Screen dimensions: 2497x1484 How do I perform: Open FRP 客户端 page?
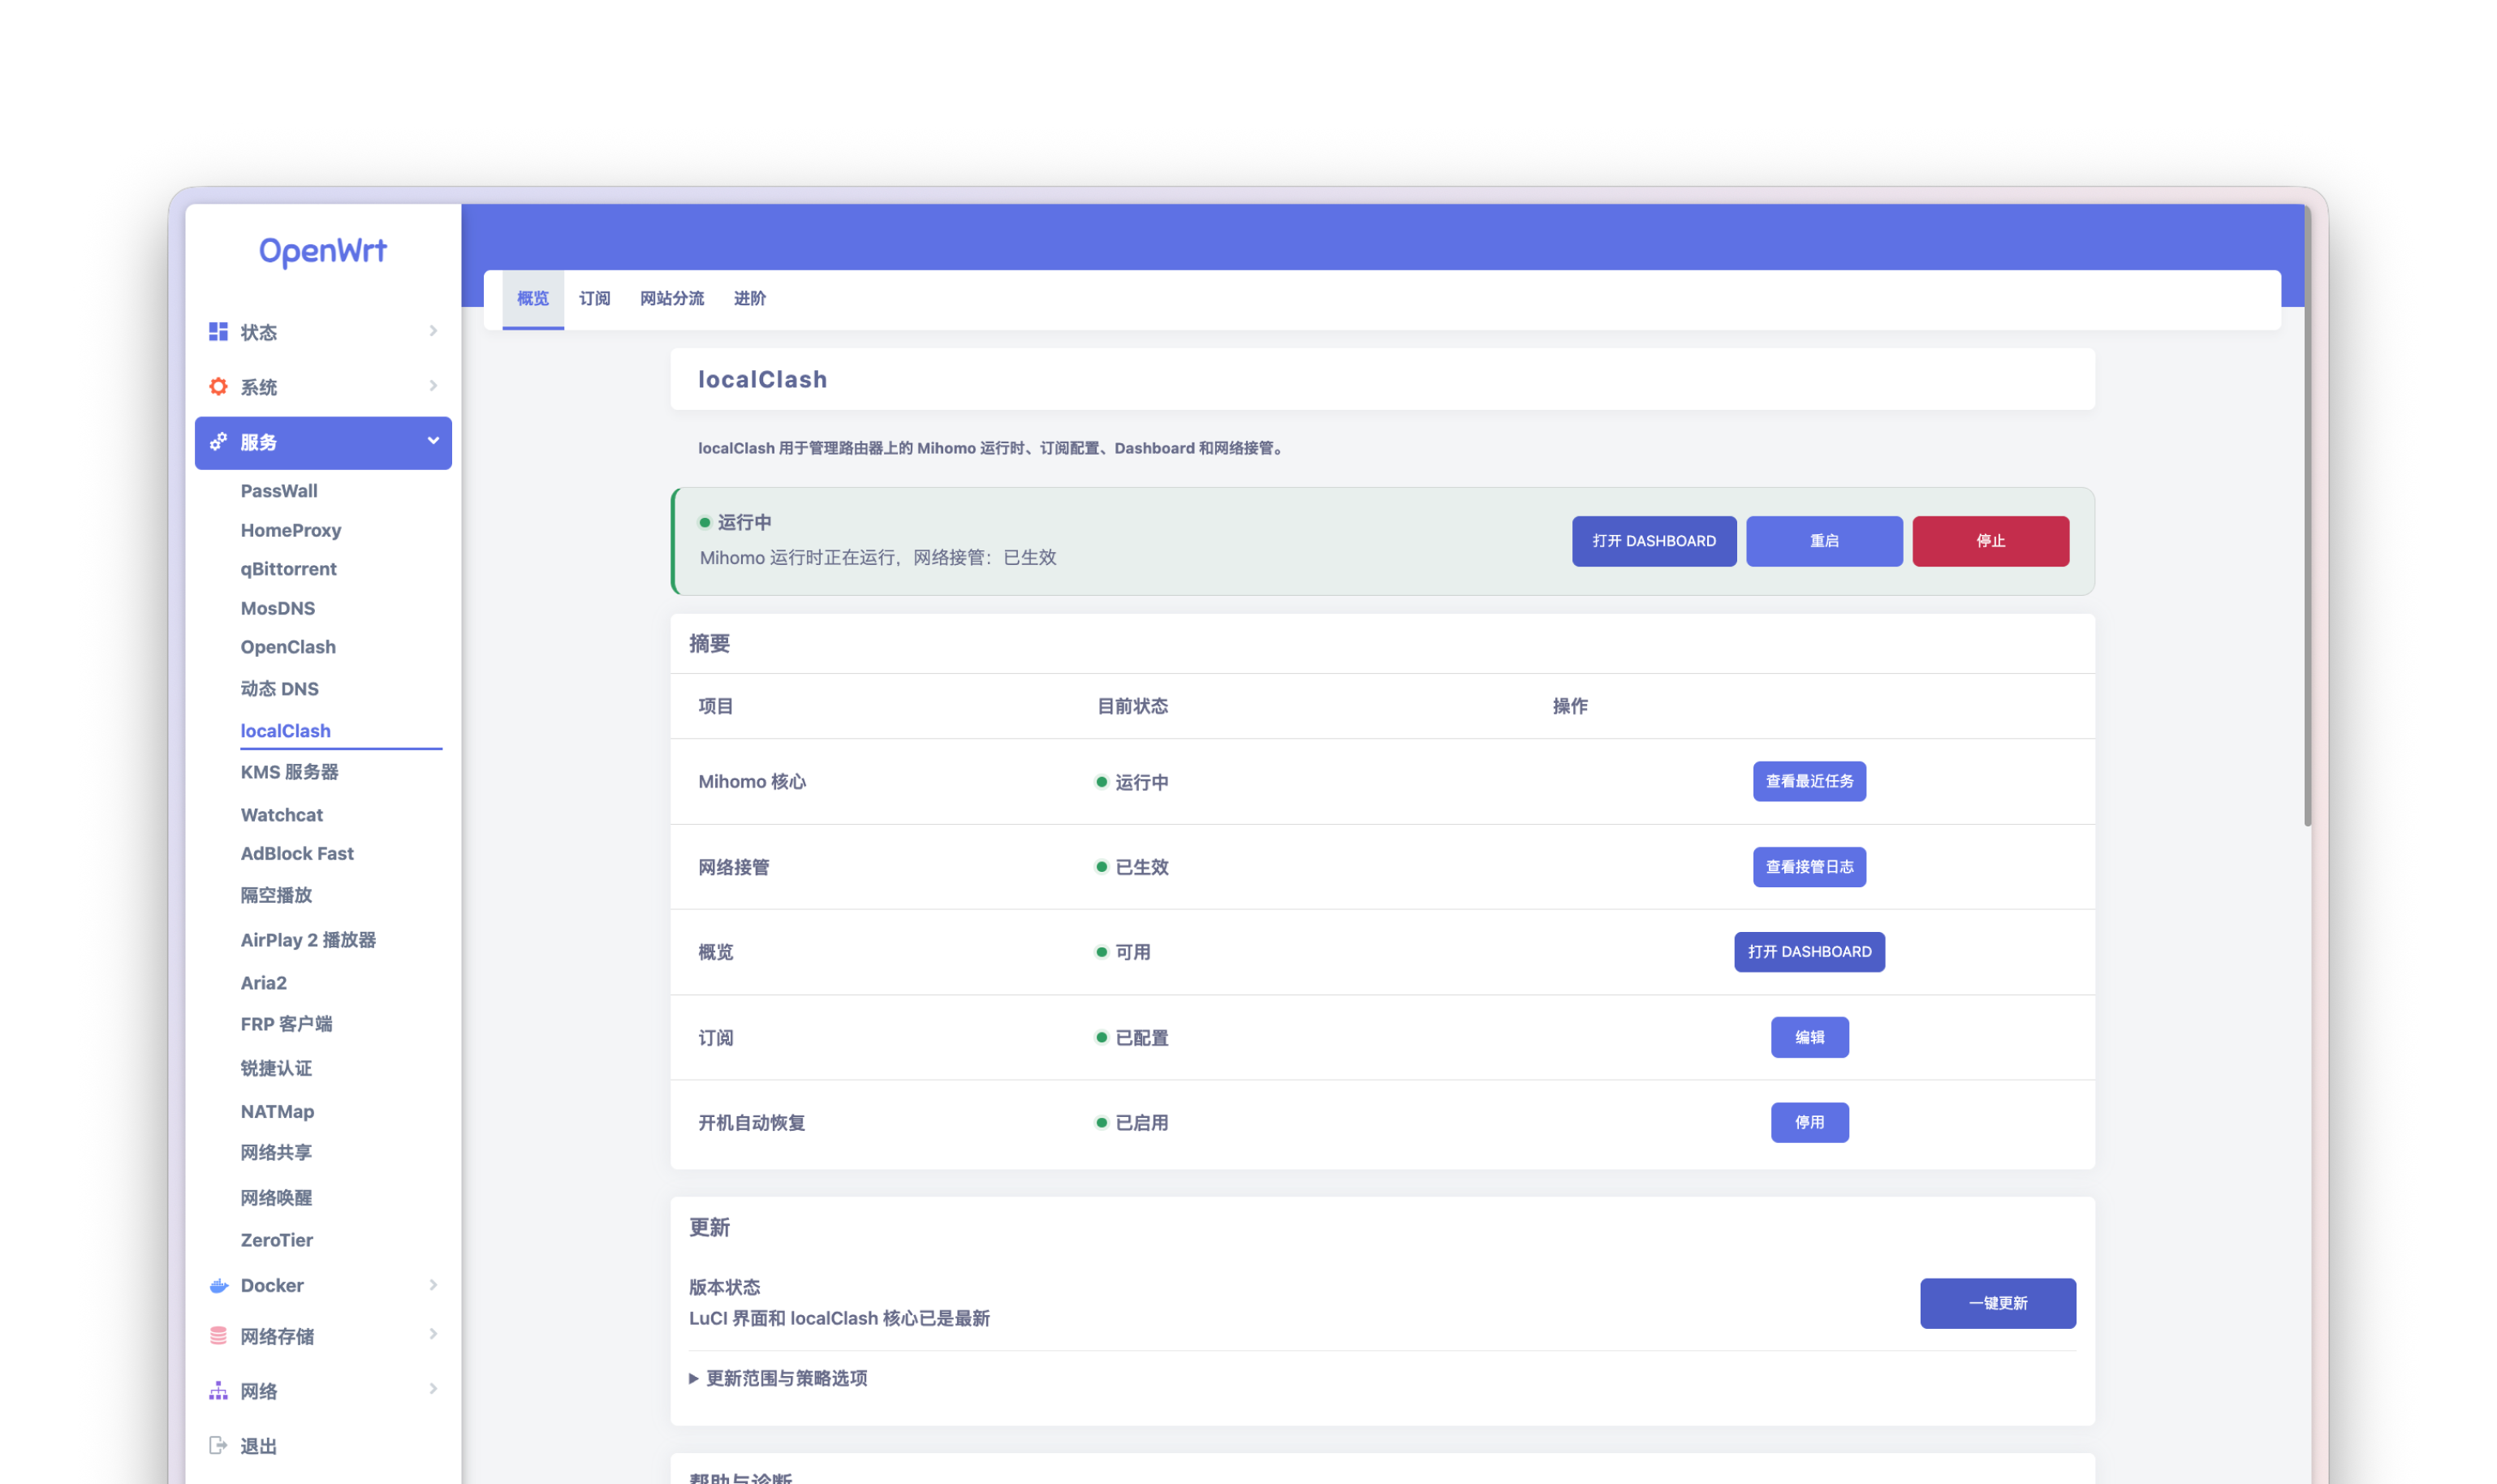tap(287, 1024)
